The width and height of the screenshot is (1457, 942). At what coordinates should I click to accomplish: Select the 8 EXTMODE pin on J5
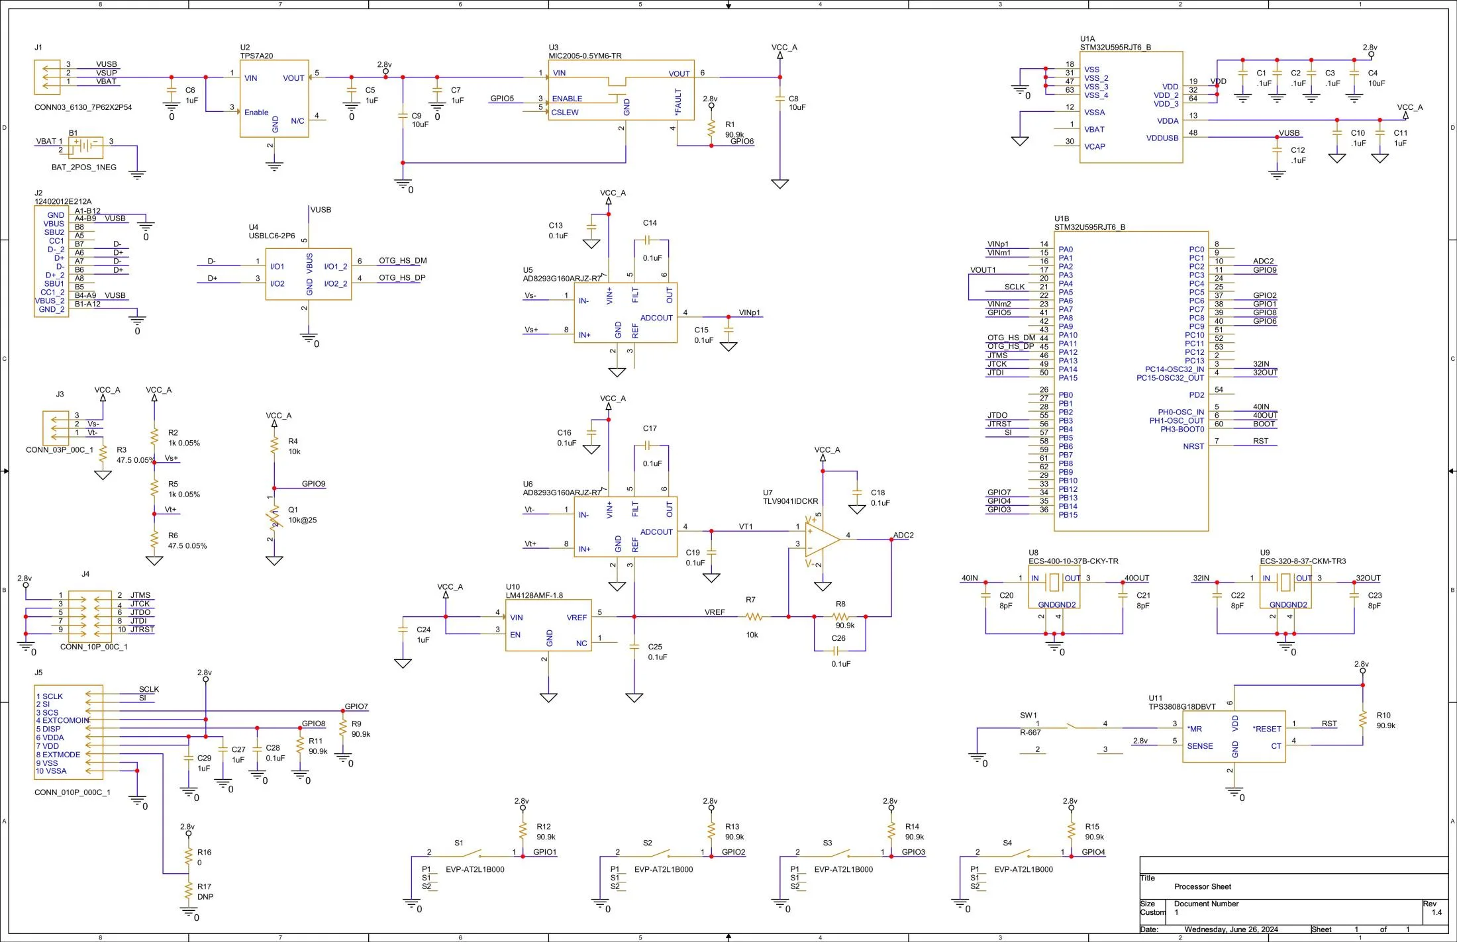(58, 755)
